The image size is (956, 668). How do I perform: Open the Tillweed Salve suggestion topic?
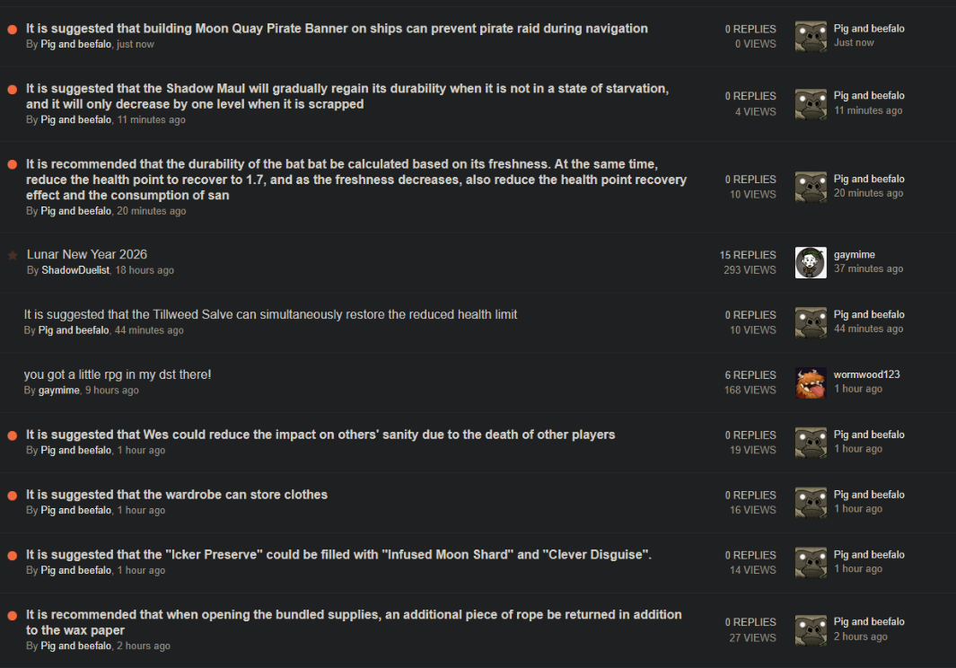270,314
